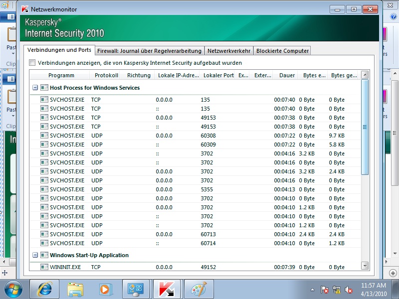Click the background window help question icon
Viewport: 399px width, 299px height.
pos(394,16)
